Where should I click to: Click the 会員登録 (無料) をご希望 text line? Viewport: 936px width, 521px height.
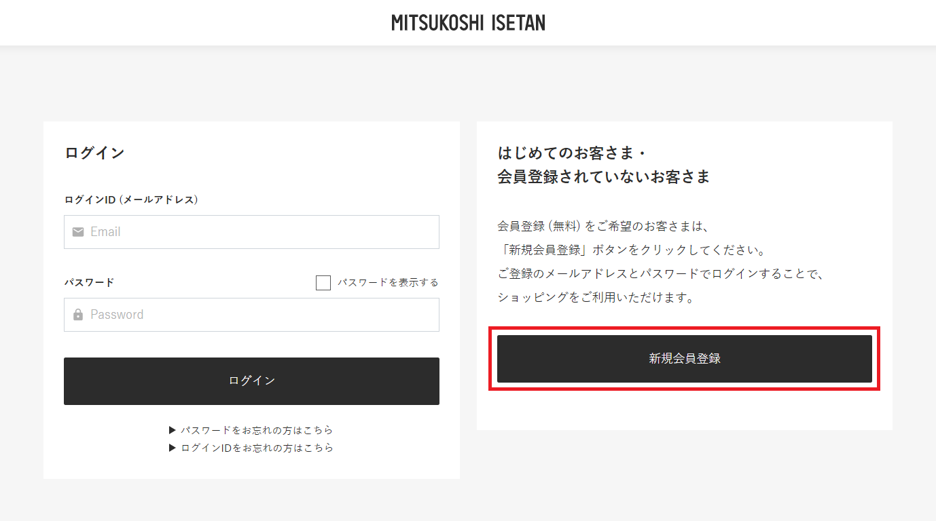(603, 226)
